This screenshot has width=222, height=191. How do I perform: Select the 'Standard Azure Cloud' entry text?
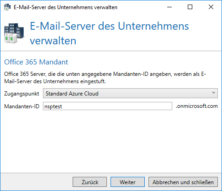(x=72, y=94)
